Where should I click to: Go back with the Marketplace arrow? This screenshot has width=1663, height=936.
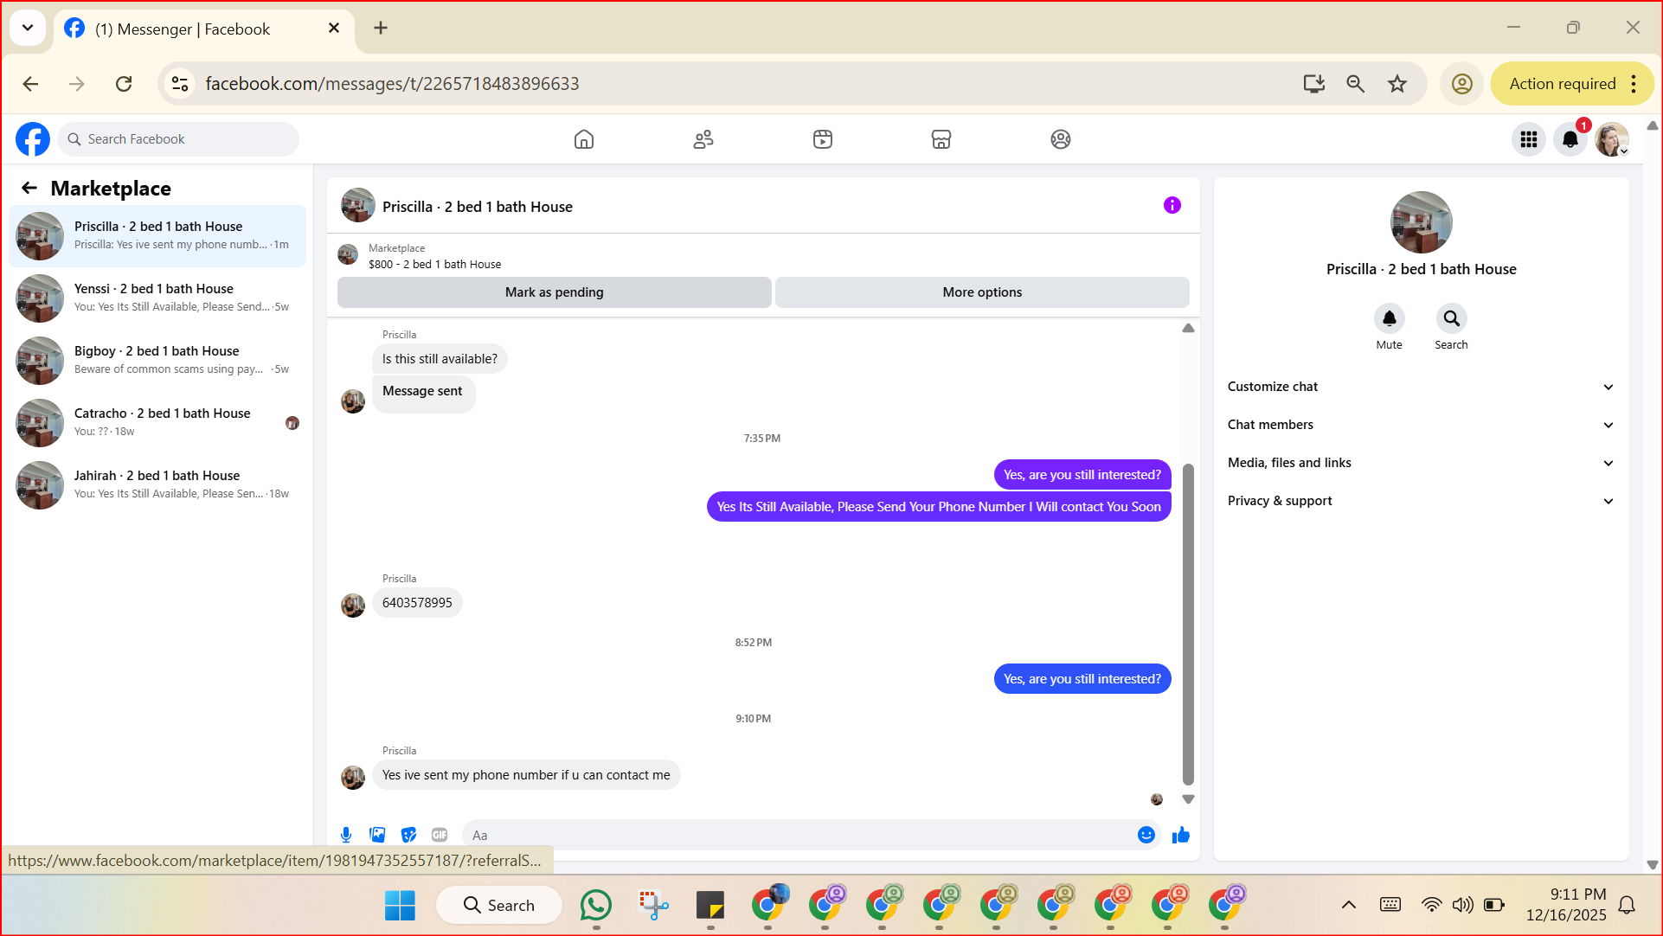29,189
